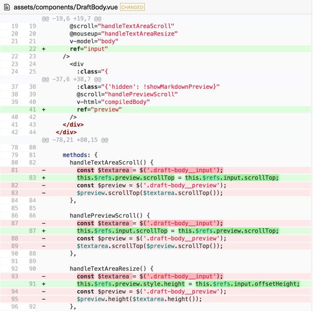
Task: Click the <div line at old line 23
Action: pyautogui.click(x=77, y=64)
